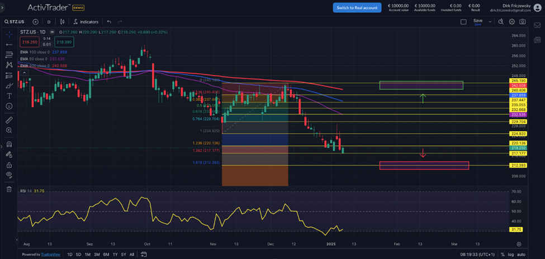The height and width of the screenshot is (259, 545).
Task: Select the 3M time range
Action: coord(97,255)
